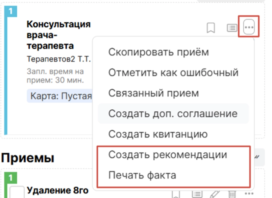Viewport: 272px width, 198px height.
Task: Click the Удаление 8го appointment title
Action: coord(58,190)
